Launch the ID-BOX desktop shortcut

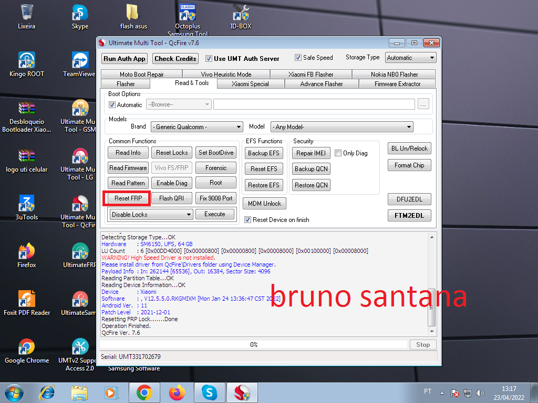pyautogui.click(x=241, y=16)
